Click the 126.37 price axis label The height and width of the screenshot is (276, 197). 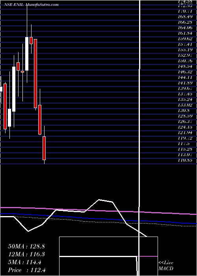tap(186, 121)
